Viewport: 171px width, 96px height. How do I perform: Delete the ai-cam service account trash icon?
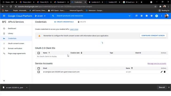tap(165, 72)
